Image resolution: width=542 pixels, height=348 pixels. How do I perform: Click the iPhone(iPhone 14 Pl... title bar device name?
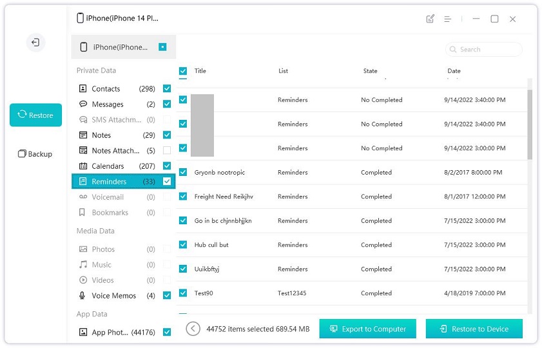pyautogui.click(x=122, y=18)
